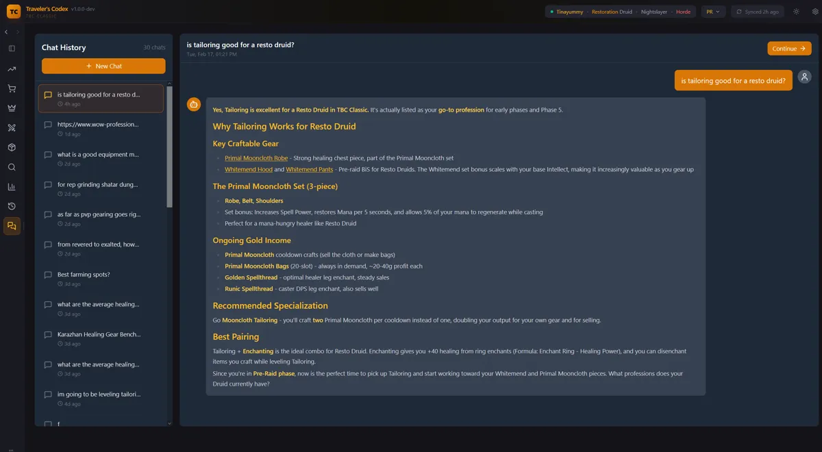The height and width of the screenshot is (452, 822).
Task: Select the search icon in the sidebar
Action: tap(11, 166)
